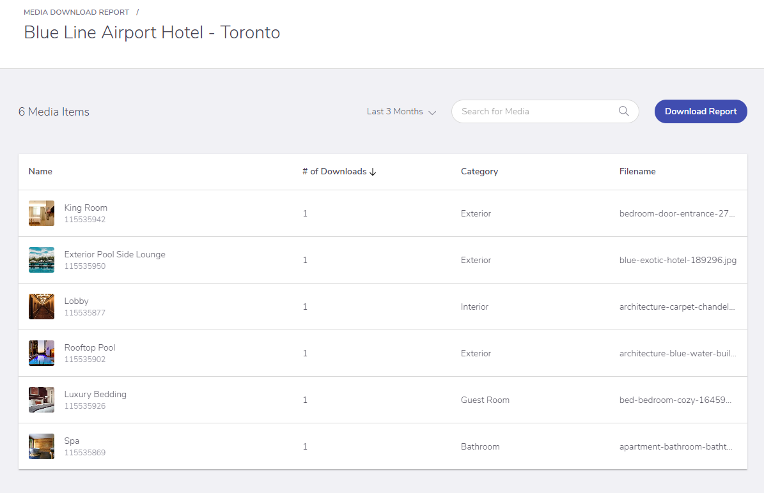The image size is (764, 493).
Task: Click the Blue Line Airport Hotel - Toronto title
Action: [152, 33]
